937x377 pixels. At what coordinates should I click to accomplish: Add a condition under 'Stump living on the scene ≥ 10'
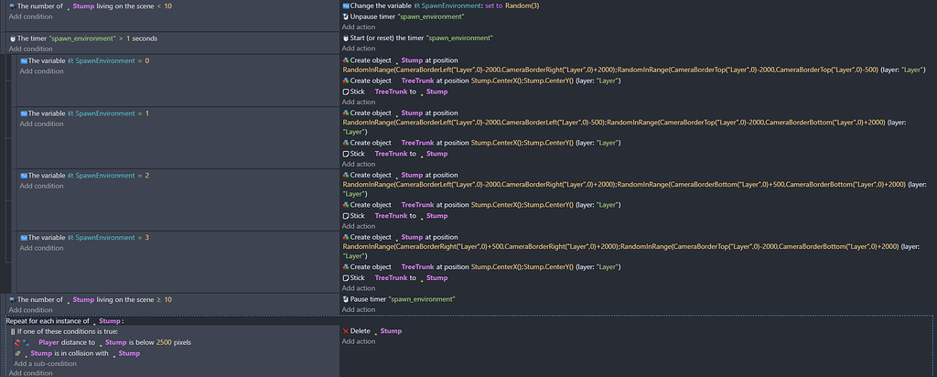coord(30,310)
